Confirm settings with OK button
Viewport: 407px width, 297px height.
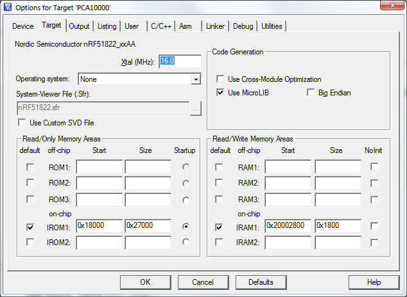click(145, 282)
